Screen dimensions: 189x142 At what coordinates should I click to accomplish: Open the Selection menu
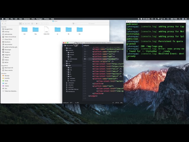point(27,19)
